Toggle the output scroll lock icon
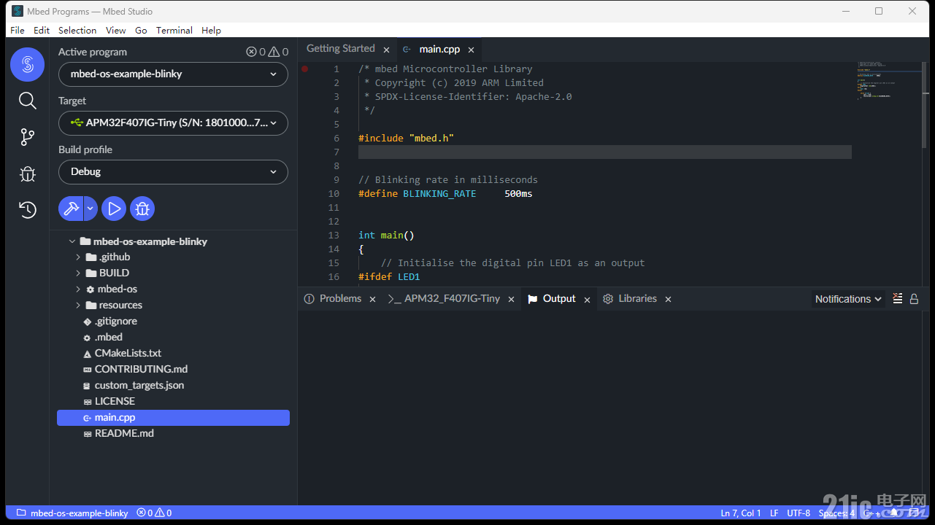 (914, 299)
